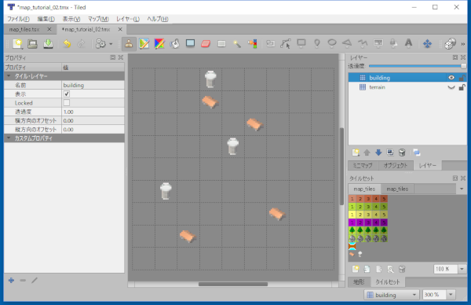The image size is (471, 305).
Task: Expand the toolbar overflow chevron
Action: [x=463, y=44]
